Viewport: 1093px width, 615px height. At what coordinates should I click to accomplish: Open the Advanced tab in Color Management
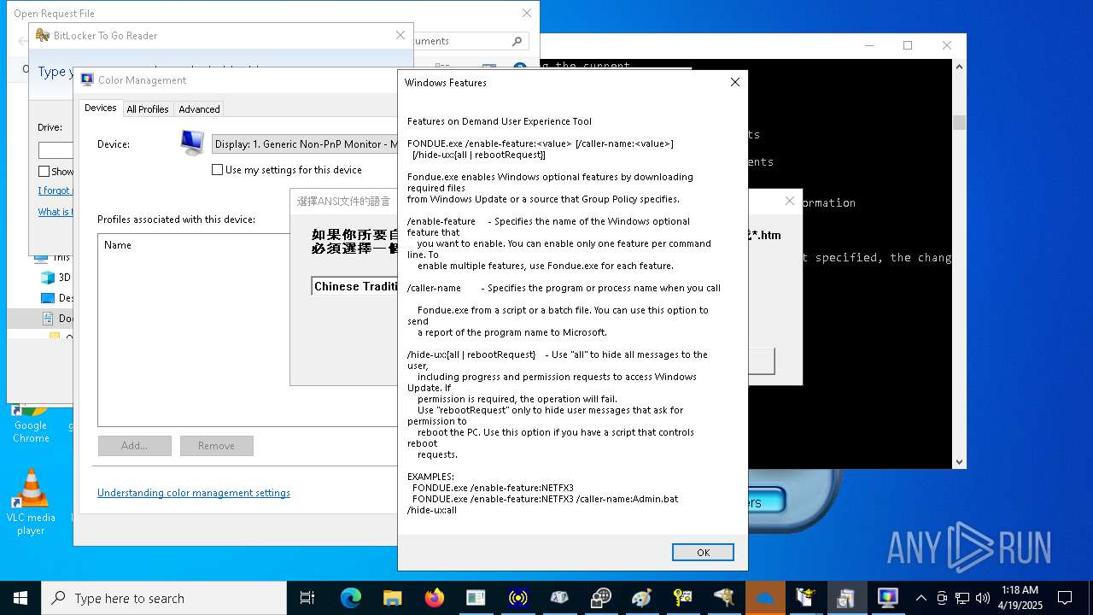pyautogui.click(x=199, y=109)
